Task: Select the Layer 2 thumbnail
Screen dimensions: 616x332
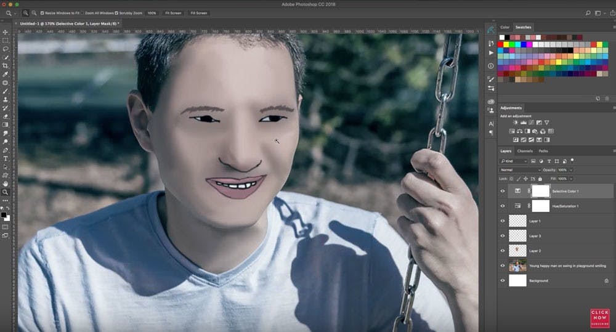Action: point(517,251)
